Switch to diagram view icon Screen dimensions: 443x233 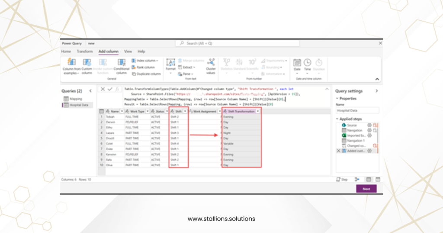pos(357,180)
